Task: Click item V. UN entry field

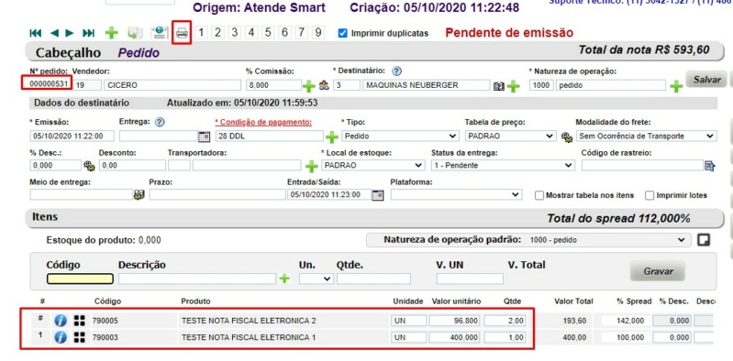Action: 470,279
